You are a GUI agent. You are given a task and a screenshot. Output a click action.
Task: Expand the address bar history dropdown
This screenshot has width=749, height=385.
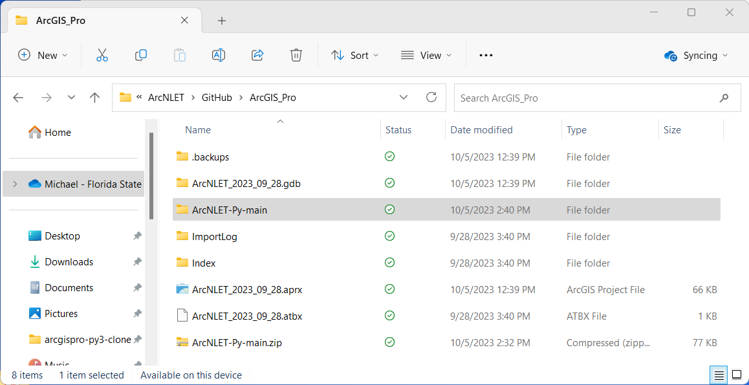point(404,98)
